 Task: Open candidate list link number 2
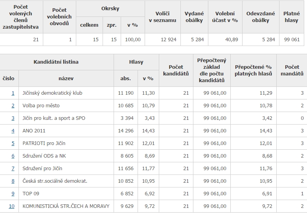(13, 106)
